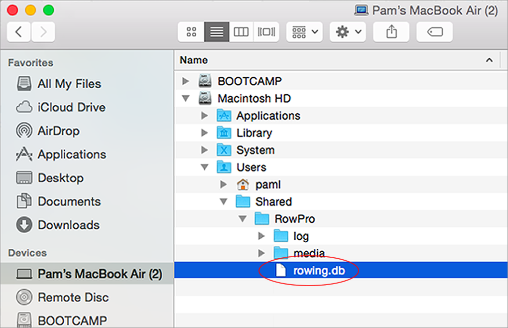Select the rowing.db file
Screen dimensions: 508x328
(x=319, y=271)
